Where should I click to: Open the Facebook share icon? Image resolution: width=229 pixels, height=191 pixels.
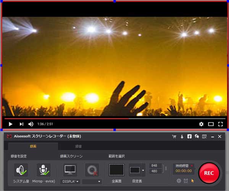189,136
